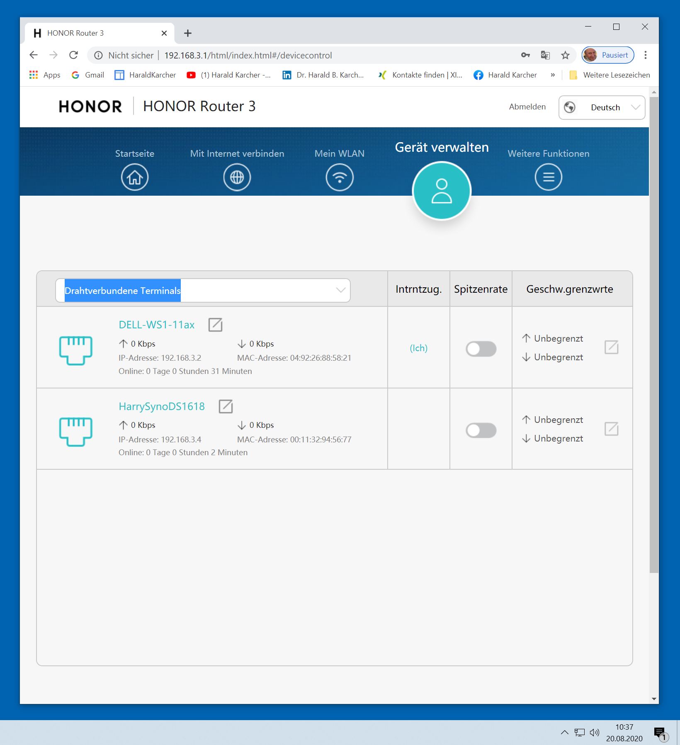This screenshot has height=745, width=680.
Task: Open the Gmail bookmark
Action: 88,75
